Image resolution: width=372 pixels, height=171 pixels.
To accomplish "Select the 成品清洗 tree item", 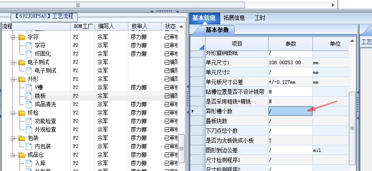I will tap(45, 105).
